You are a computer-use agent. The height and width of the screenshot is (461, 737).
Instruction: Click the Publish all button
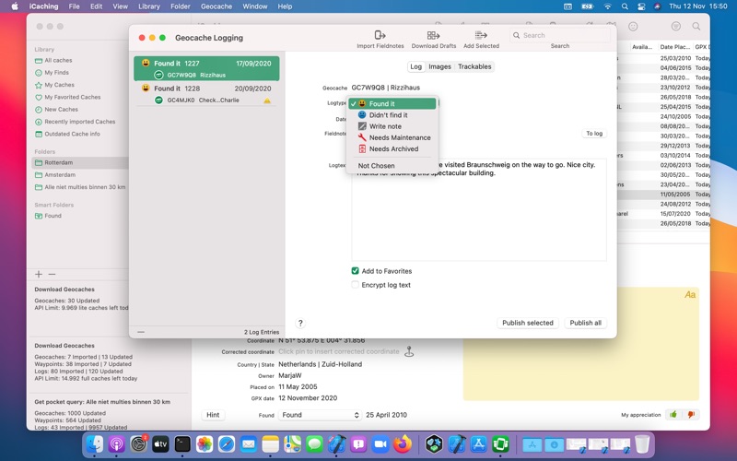point(585,323)
